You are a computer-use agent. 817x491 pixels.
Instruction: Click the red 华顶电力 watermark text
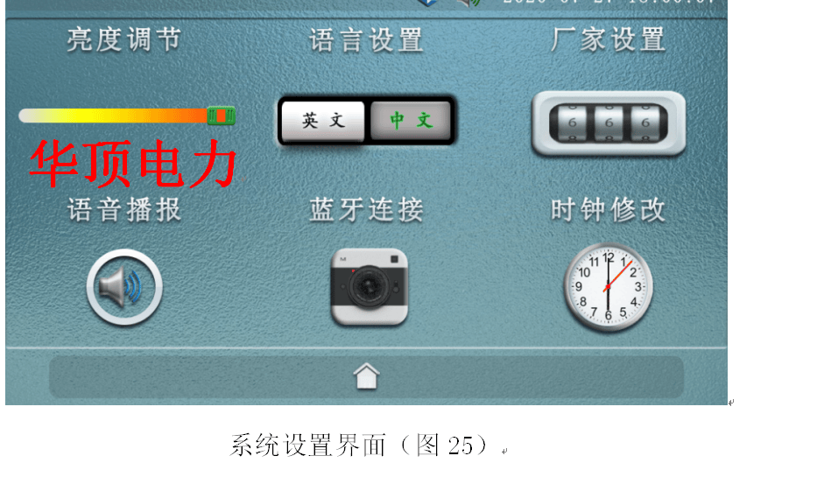pos(133,164)
